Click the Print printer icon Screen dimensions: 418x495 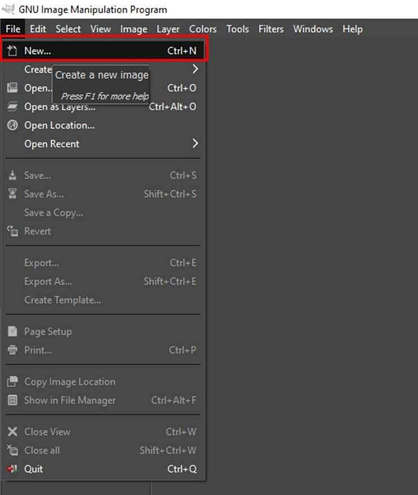12,350
